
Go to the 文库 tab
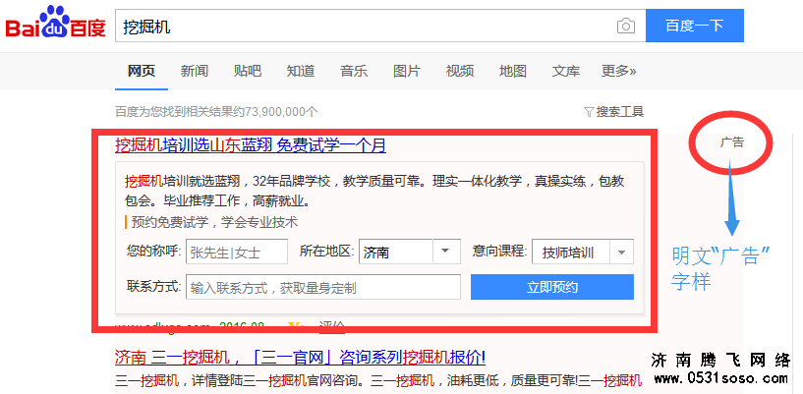566,71
